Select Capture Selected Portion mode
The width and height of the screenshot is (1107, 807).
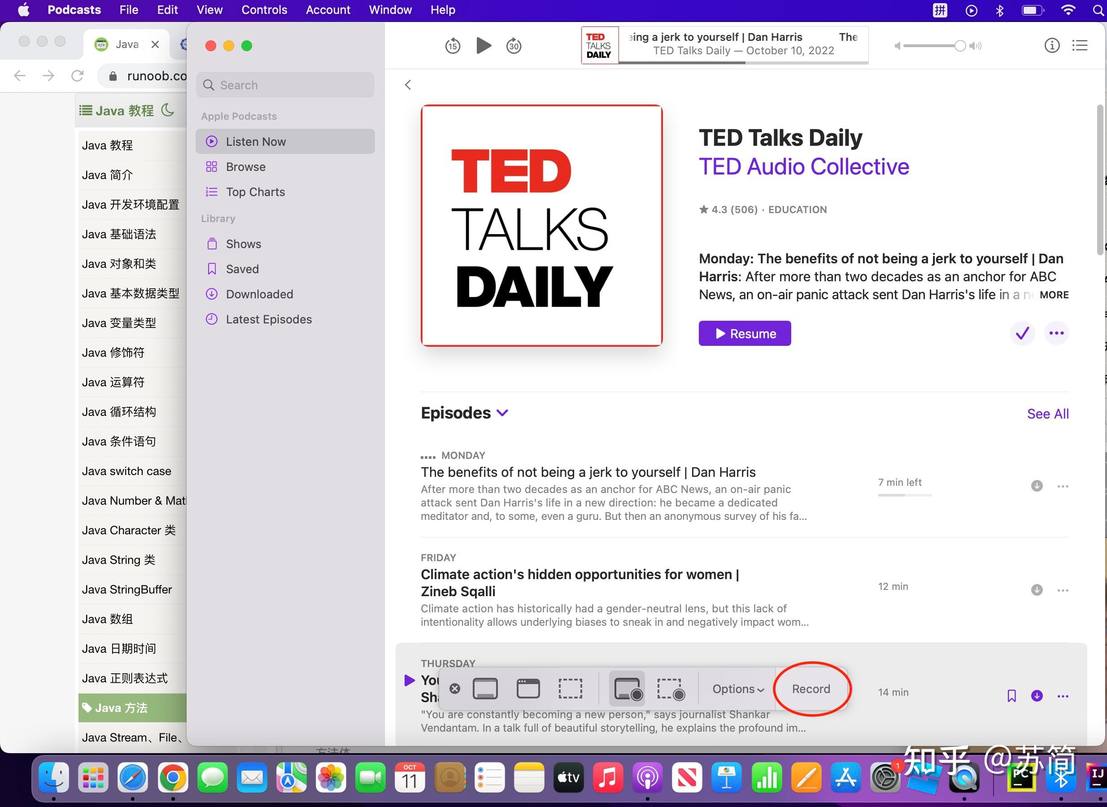(x=571, y=689)
